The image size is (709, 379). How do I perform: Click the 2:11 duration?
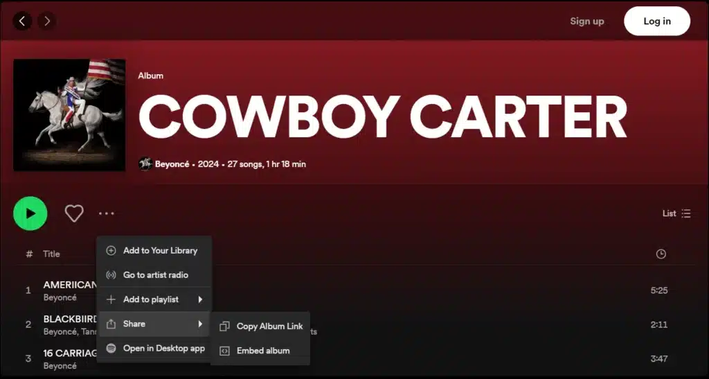pos(659,325)
